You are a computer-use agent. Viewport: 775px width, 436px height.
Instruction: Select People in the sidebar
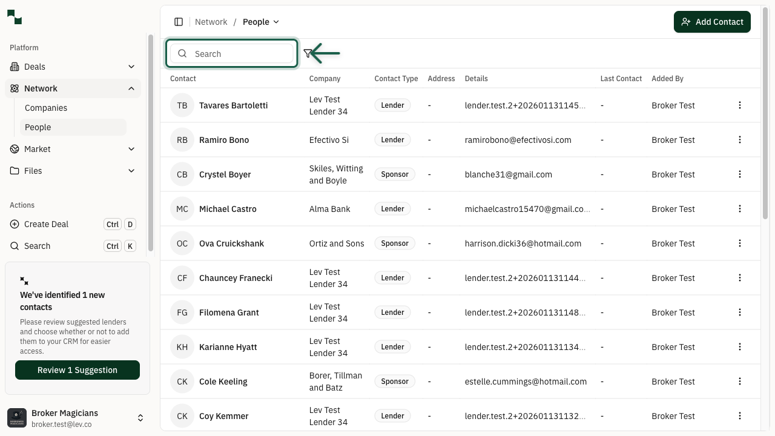click(38, 127)
